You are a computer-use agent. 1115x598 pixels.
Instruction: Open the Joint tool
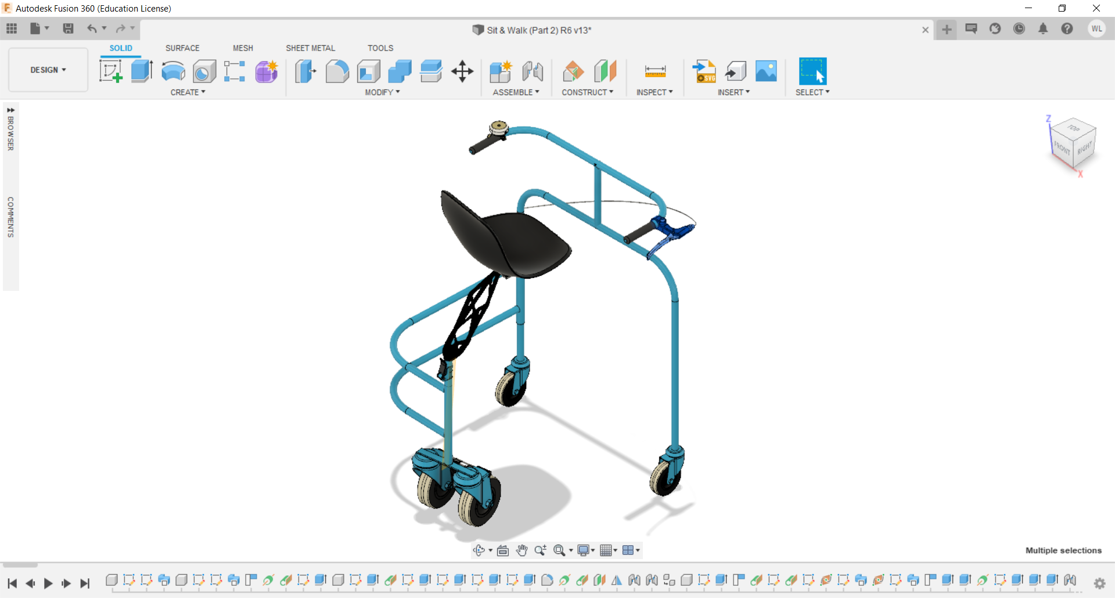click(x=533, y=71)
